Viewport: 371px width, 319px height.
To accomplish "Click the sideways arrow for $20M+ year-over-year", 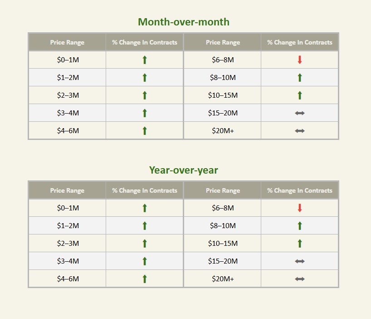I will [x=299, y=279].
